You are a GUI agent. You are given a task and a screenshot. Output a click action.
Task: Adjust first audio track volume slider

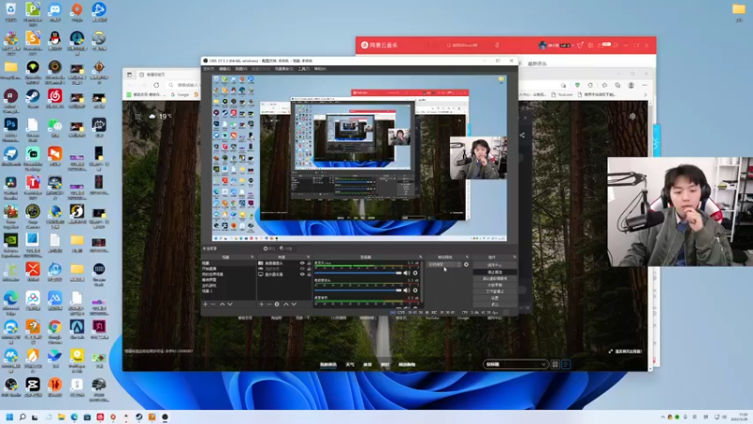click(358, 273)
